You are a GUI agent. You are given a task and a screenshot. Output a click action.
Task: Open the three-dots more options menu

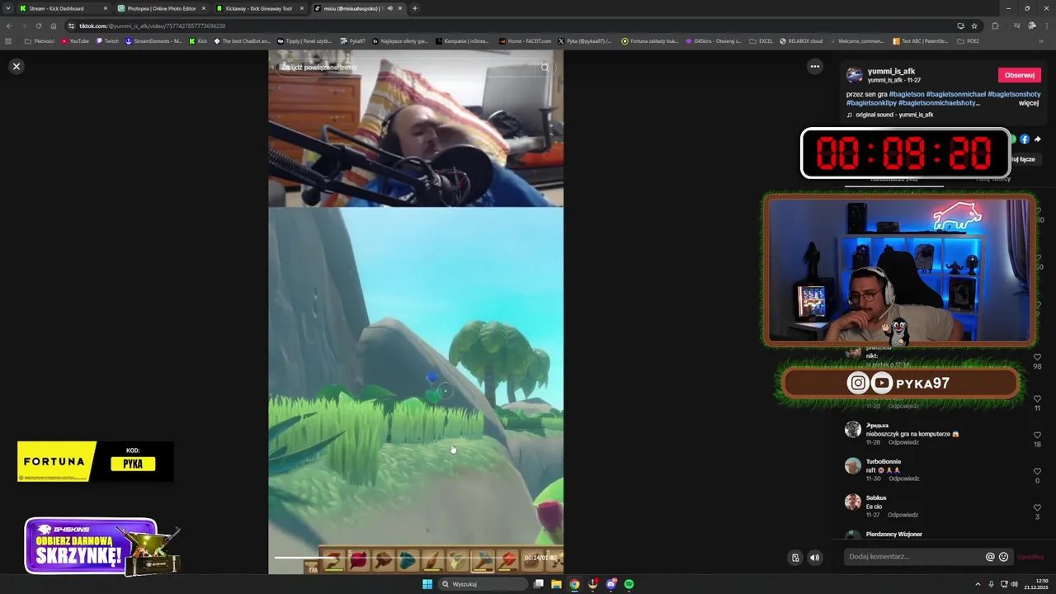tap(815, 67)
